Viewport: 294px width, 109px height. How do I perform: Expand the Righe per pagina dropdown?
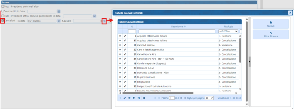[x=209, y=98]
